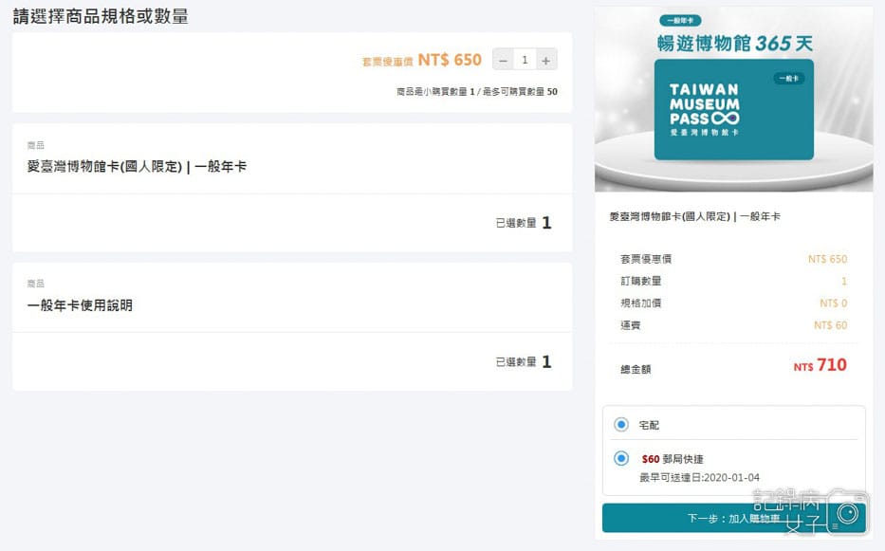Click the 運費 NT$ 60 row
Screen dimensions: 885x551
(733, 325)
